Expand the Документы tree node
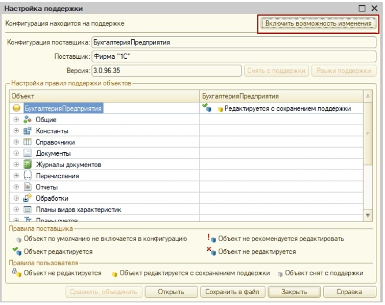Screen dimensions: 385x305 16,153
